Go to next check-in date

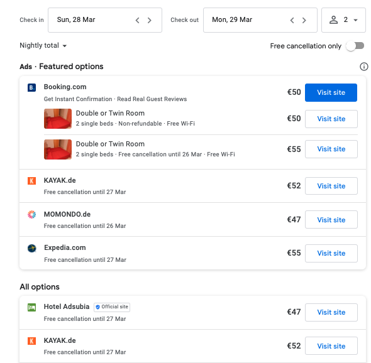click(149, 20)
